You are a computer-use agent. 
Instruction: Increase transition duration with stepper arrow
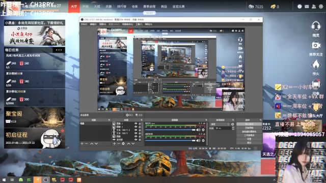click(233, 128)
